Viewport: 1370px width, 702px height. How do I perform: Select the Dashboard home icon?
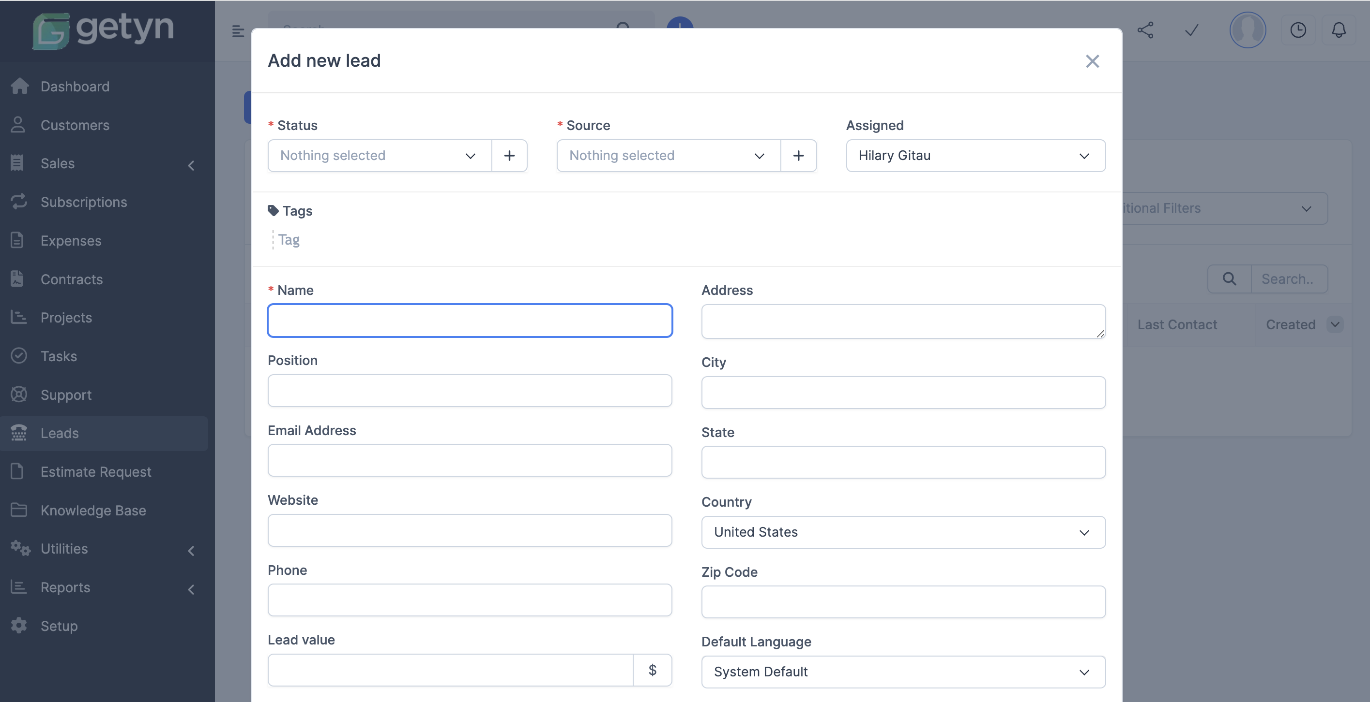tap(19, 86)
